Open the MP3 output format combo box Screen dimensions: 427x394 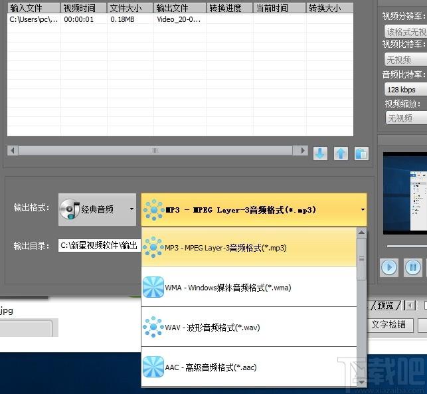click(x=254, y=210)
